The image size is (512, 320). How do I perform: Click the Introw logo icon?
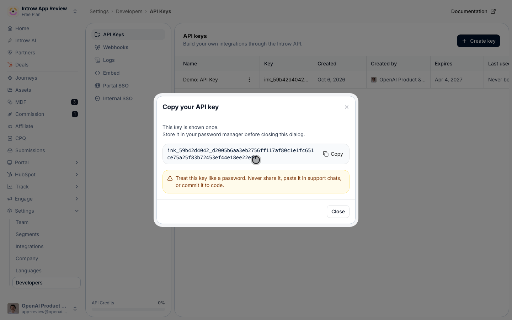13,11
